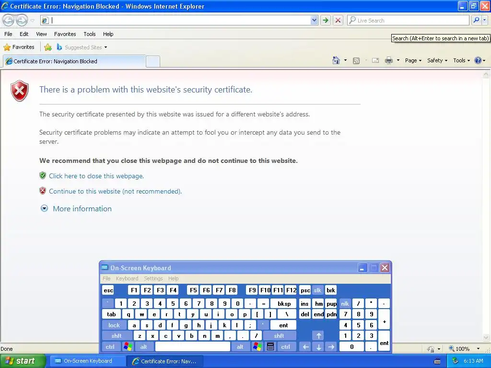Open the Safety command bar menu
Viewport: 491px width, 368px height.
pyautogui.click(x=437, y=60)
